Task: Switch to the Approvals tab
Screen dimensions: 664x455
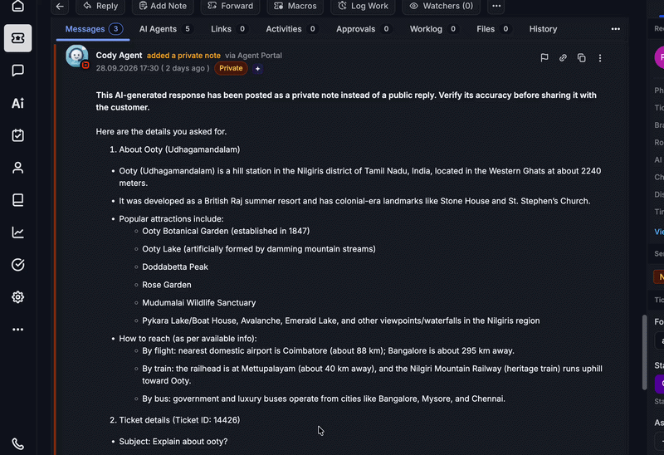Action: coord(363,29)
